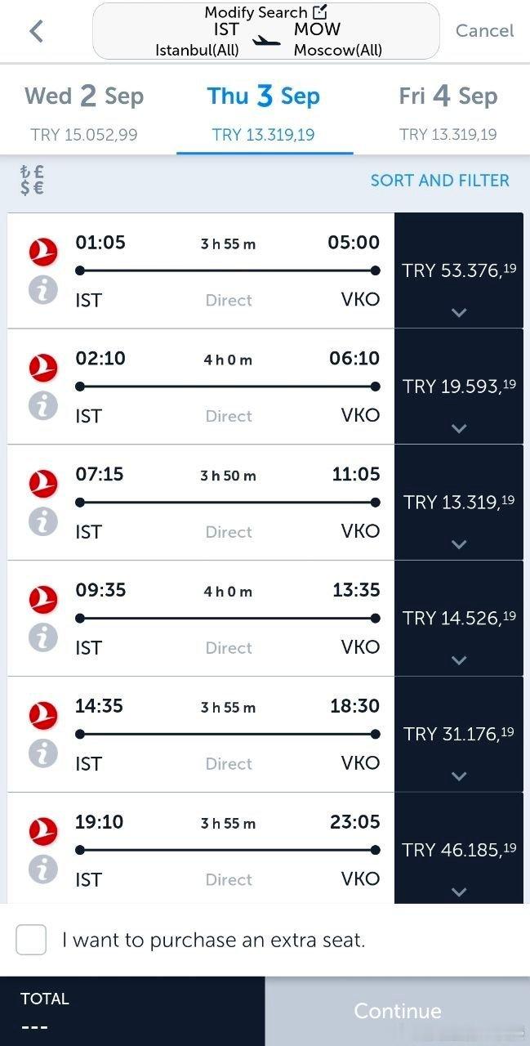
Task: Show info for the 01:05 flight
Action: click(x=43, y=289)
